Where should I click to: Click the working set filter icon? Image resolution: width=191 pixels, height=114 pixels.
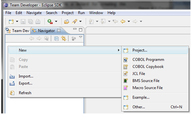click(x=74, y=39)
